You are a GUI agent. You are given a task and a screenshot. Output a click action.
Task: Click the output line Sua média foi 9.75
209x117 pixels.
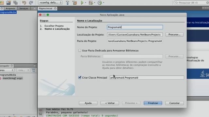[x=59, y=109]
